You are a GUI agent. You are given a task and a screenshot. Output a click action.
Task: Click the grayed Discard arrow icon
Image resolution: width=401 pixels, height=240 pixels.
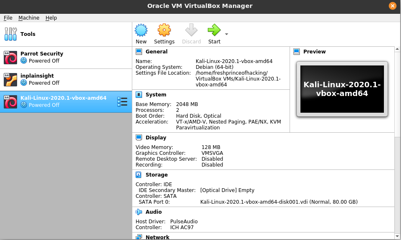(x=191, y=30)
